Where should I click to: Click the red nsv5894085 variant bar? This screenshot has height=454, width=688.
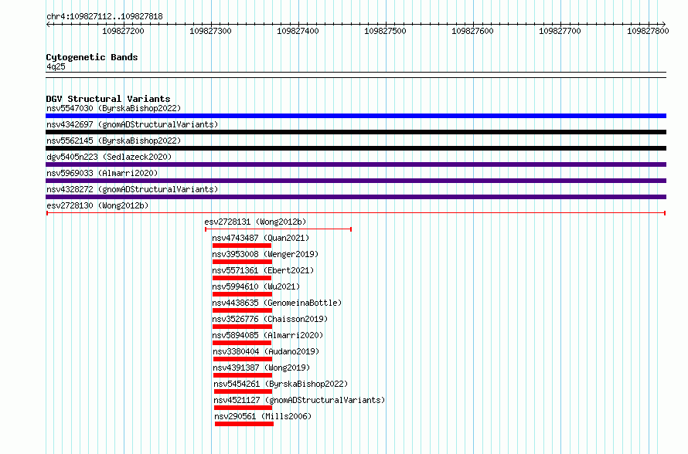pyautogui.click(x=242, y=343)
